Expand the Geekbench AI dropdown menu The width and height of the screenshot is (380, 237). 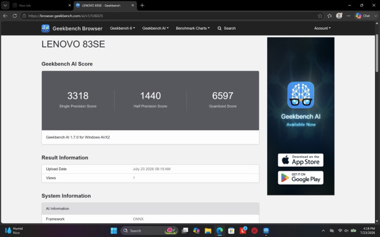point(155,28)
